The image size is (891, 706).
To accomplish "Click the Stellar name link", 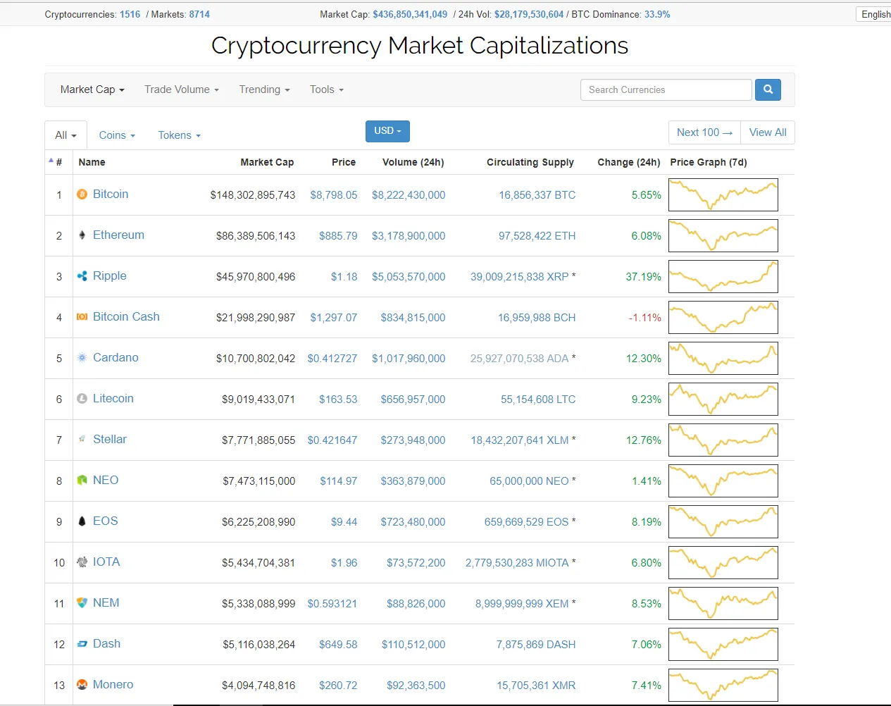I will pos(110,440).
